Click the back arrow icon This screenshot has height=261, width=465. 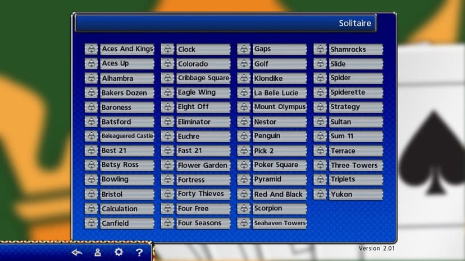point(77,253)
